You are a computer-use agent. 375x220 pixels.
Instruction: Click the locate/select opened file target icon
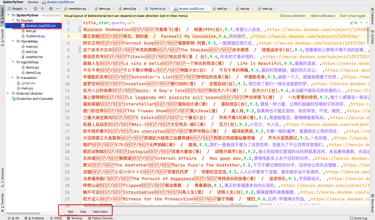click(35, 9)
